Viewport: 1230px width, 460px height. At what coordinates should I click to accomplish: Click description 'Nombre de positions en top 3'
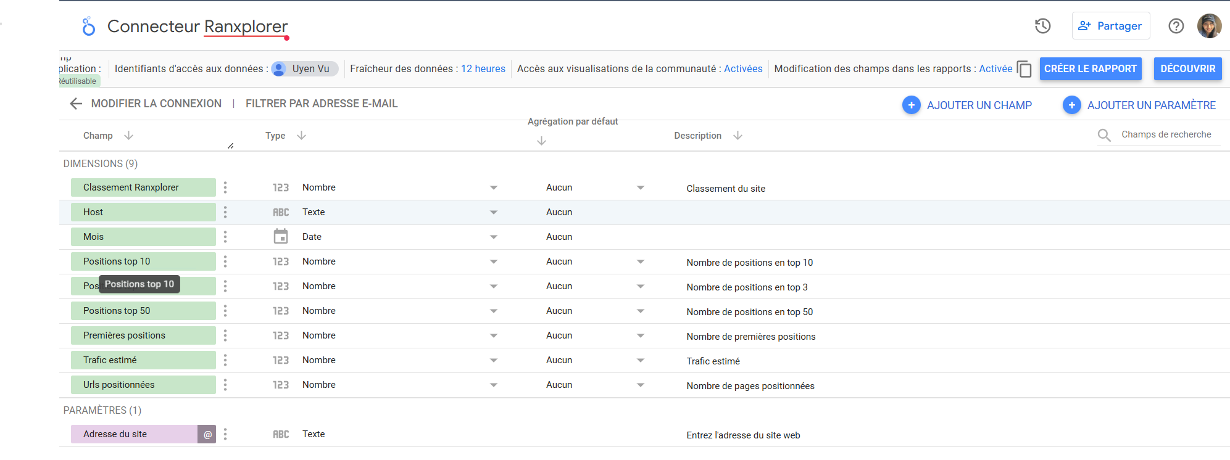point(747,287)
